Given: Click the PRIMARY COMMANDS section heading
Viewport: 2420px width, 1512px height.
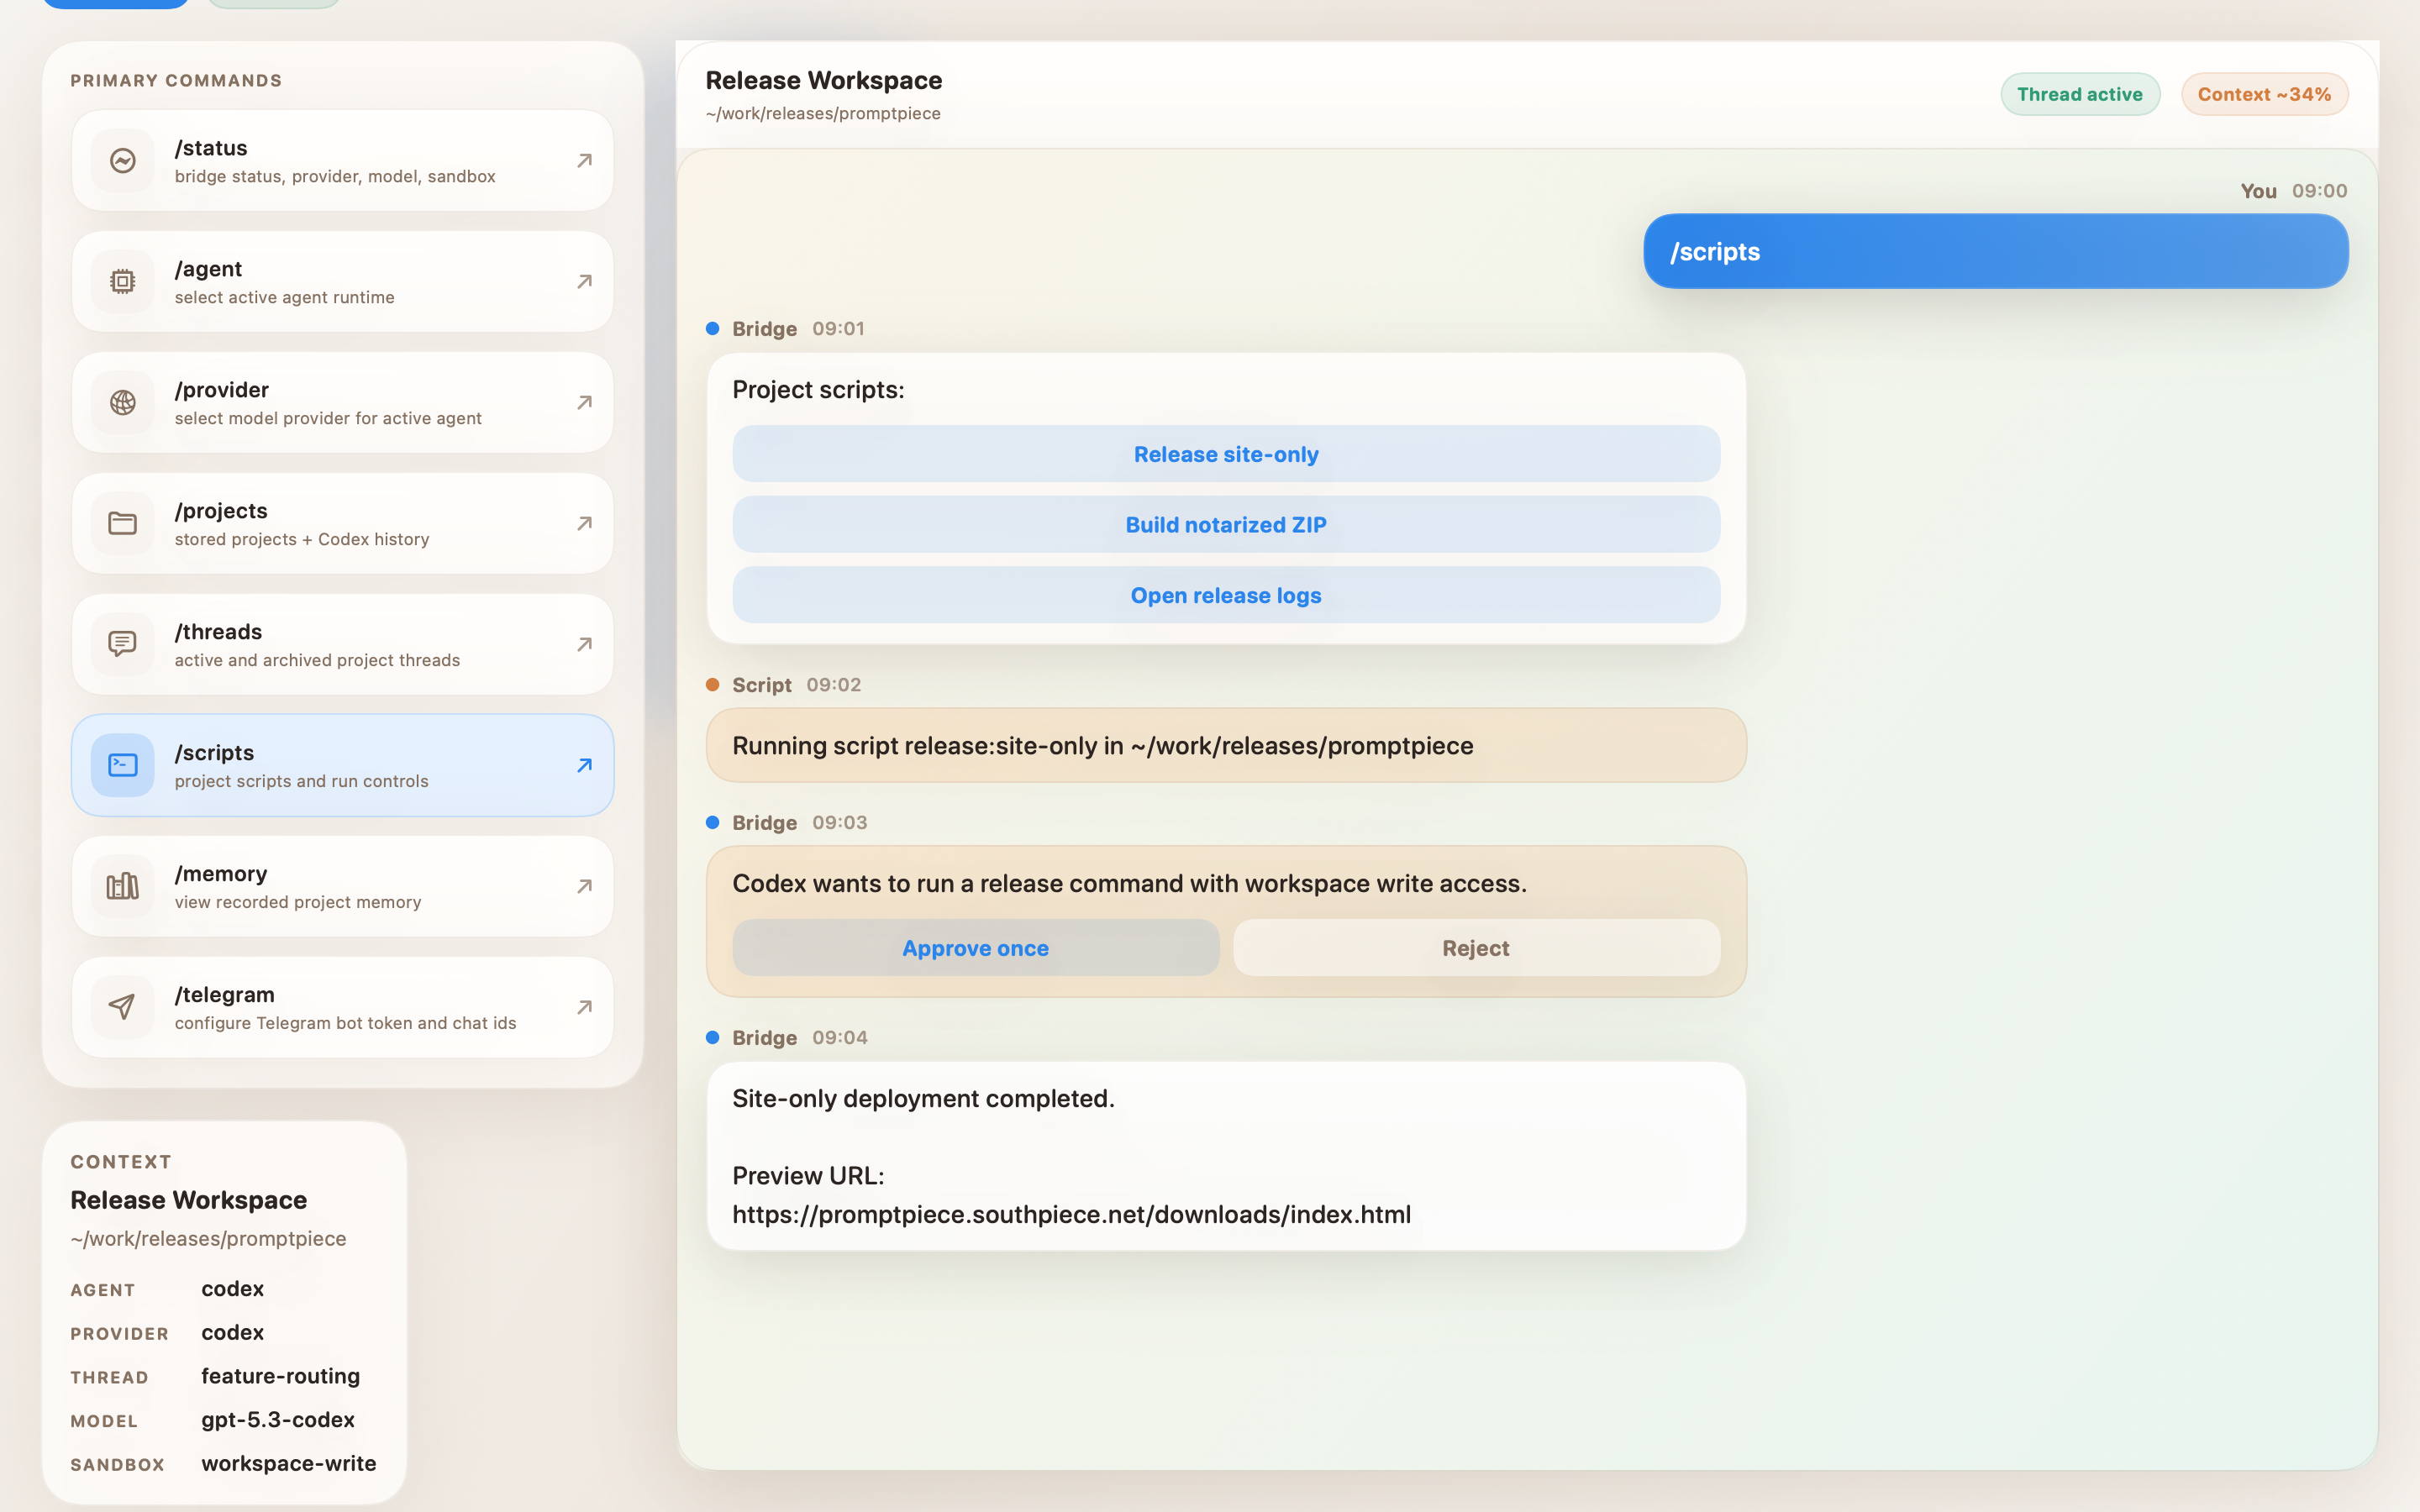Looking at the screenshot, I should [x=176, y=80].
